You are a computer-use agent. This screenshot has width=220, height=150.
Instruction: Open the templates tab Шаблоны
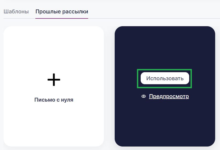click(x=16, y=12)
